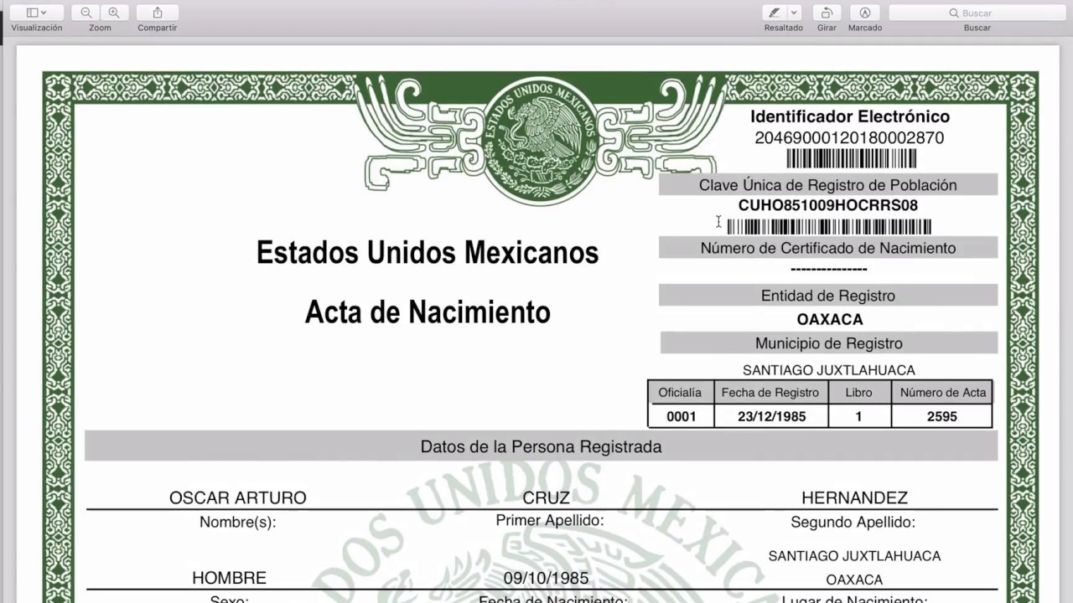
Task: Click the Estados Unidos Mexicanos heading
Action: coord(428,252)
